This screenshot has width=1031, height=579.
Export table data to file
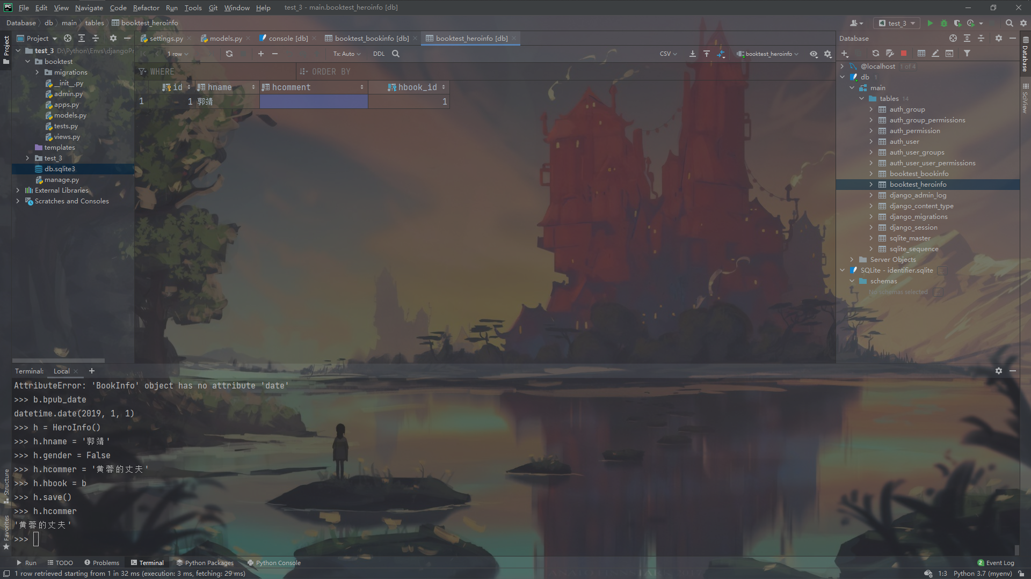[693, 54]
